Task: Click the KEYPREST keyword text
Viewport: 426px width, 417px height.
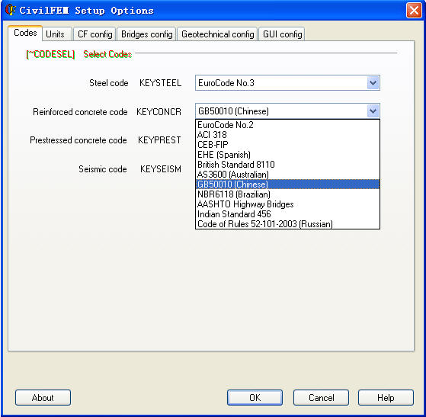Action: click(x=159, y=140)
